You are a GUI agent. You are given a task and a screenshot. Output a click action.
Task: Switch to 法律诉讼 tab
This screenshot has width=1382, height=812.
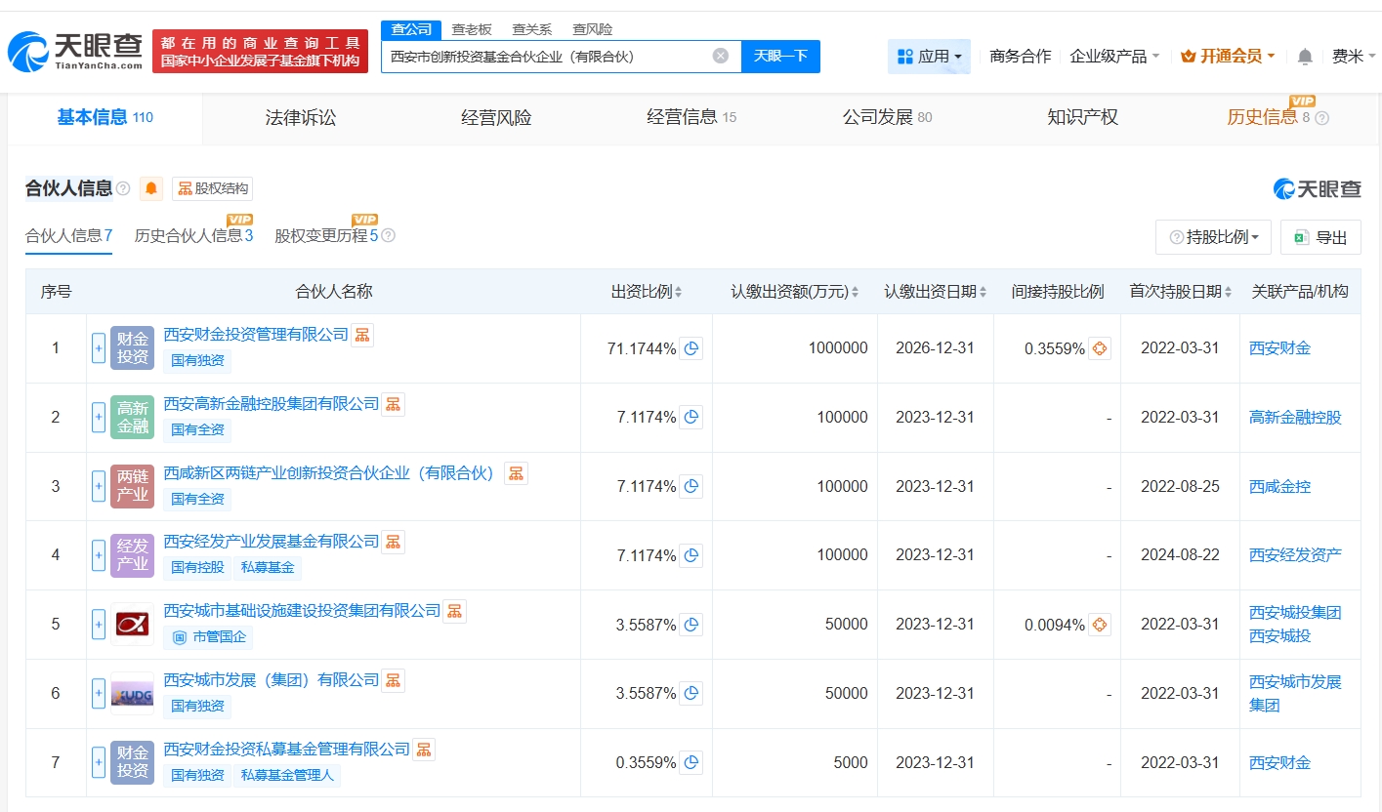point(300,118)
